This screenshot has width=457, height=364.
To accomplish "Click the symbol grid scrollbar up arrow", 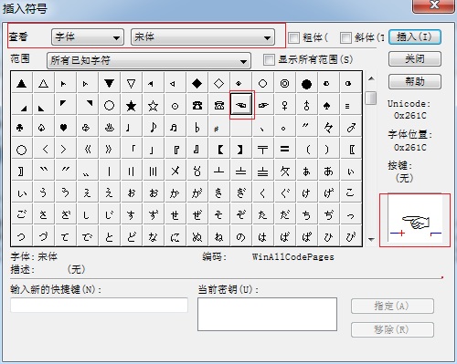I will coord(371,78).
